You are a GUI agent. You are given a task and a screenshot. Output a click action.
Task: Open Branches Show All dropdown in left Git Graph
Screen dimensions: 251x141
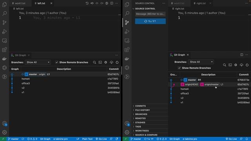click(x=38, y=62)
